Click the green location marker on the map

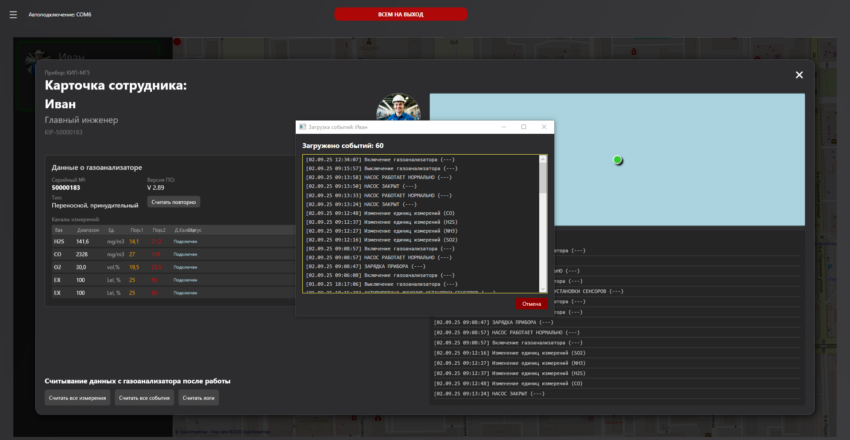click(x=618, y=160)
